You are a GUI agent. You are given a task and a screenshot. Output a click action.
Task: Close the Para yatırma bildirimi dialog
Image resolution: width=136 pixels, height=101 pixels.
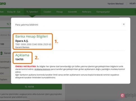124,24
